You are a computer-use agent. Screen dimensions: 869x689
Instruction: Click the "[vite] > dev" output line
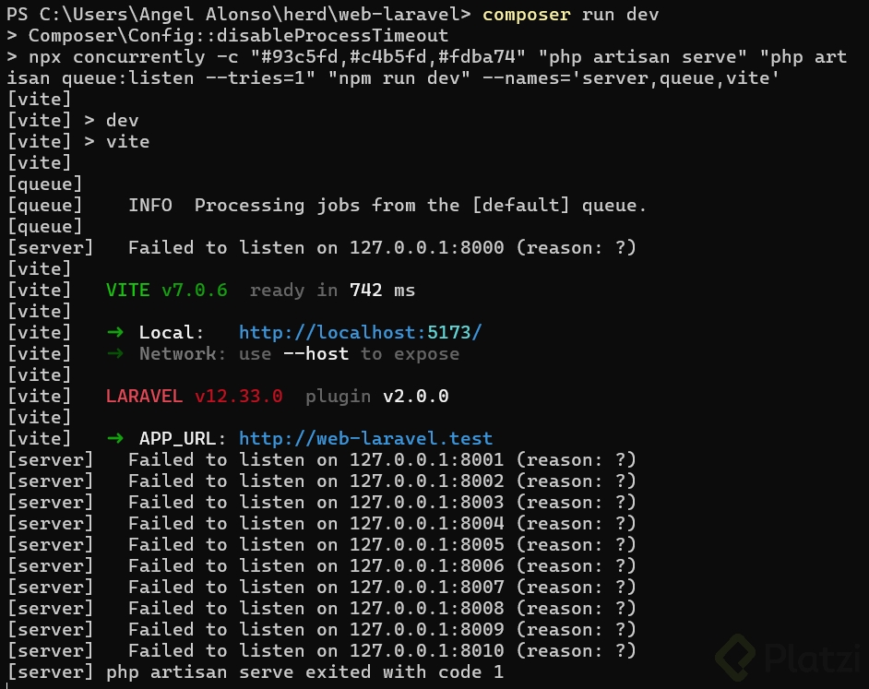[74, 121]
